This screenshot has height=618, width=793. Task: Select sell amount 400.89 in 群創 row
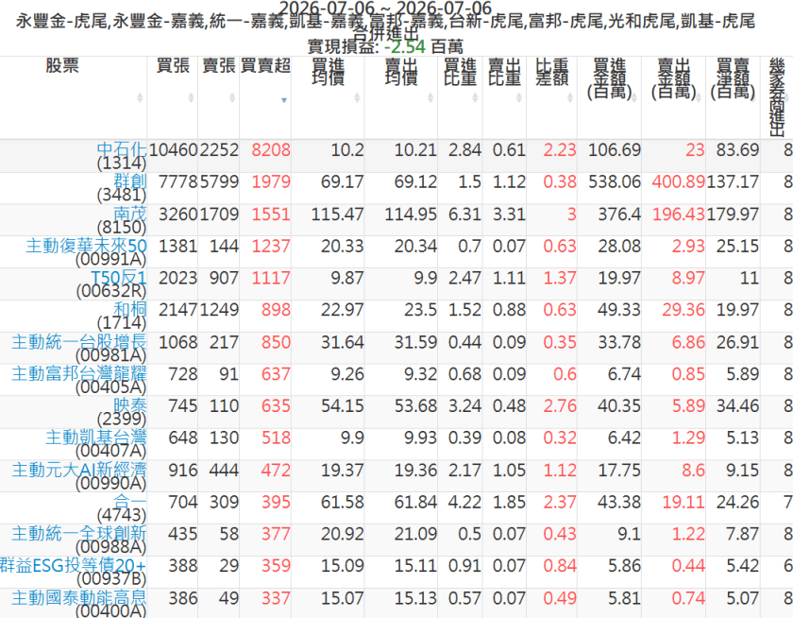[x=678, y=181]
